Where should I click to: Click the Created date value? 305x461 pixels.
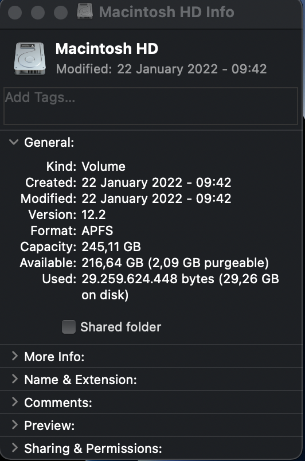click(157, 182)
